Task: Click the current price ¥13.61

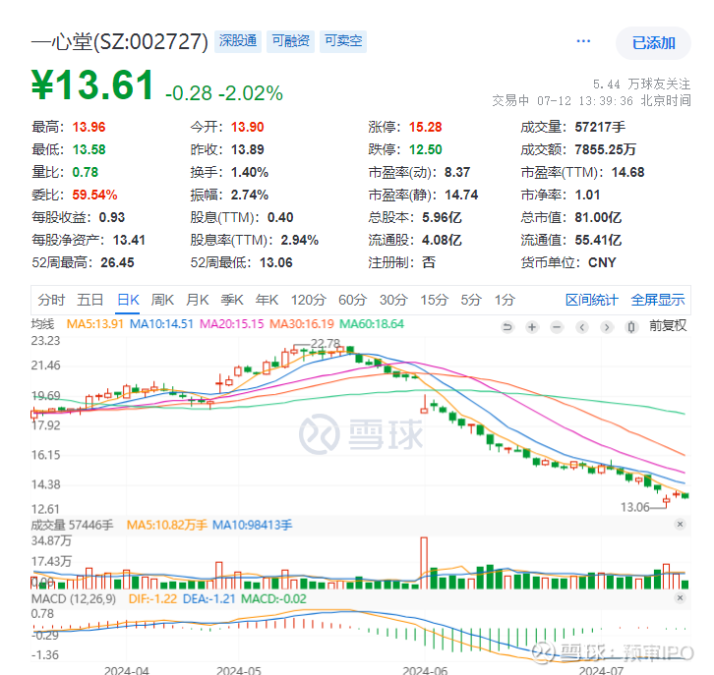Action: 92,85
